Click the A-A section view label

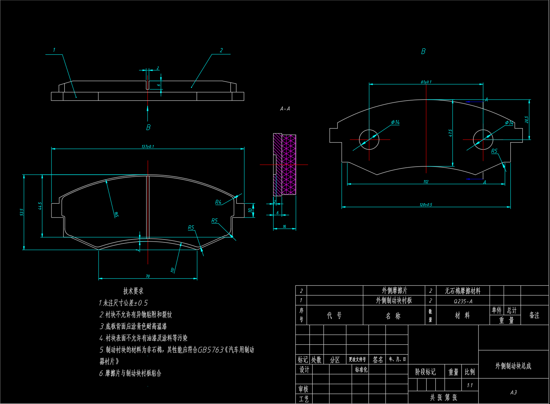[x=285, y=109]
